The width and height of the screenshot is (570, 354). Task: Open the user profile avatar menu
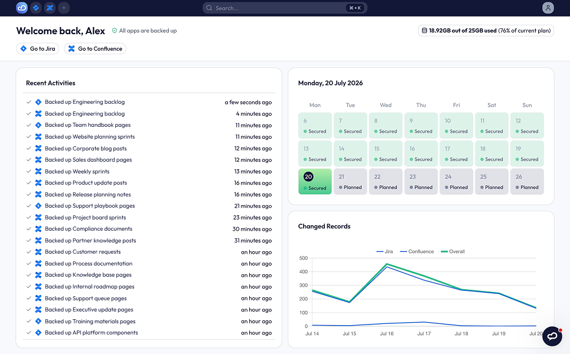548,8
